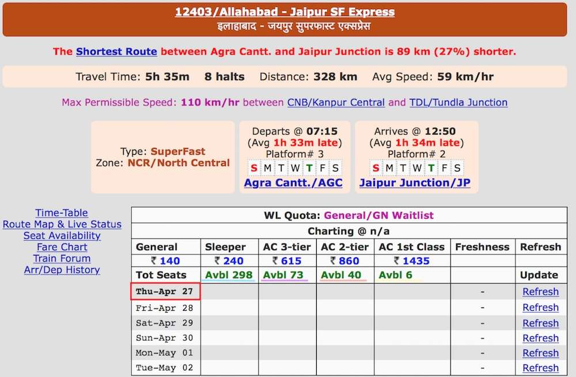The image size is (576, 377).
Task: Open the Train Forum link
Action: coord(62,258)
